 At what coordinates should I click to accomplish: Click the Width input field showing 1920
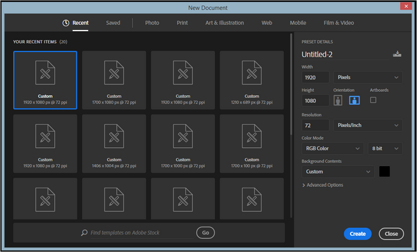315,77
